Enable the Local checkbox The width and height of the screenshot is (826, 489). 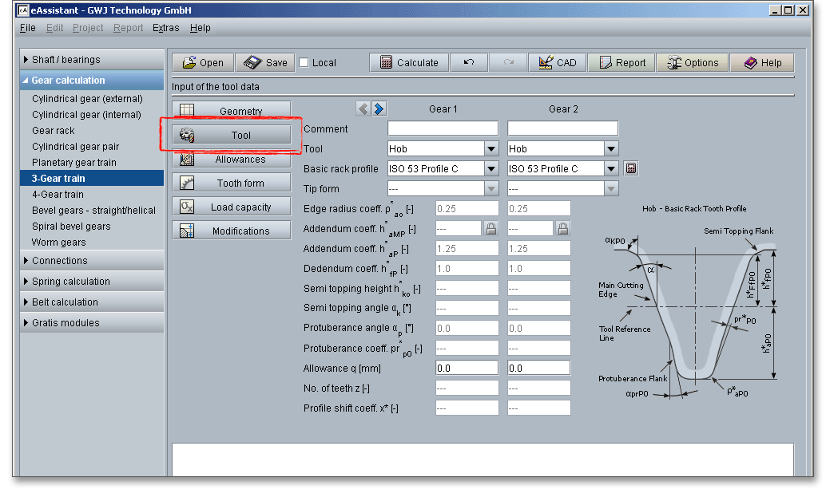[x=304, y=63]
